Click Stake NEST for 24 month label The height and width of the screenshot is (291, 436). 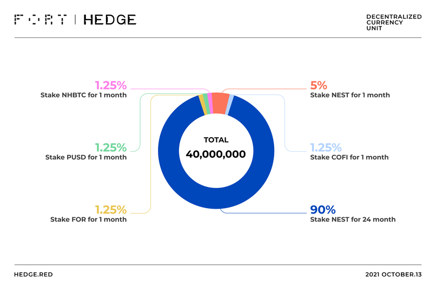tap(353, 219)
